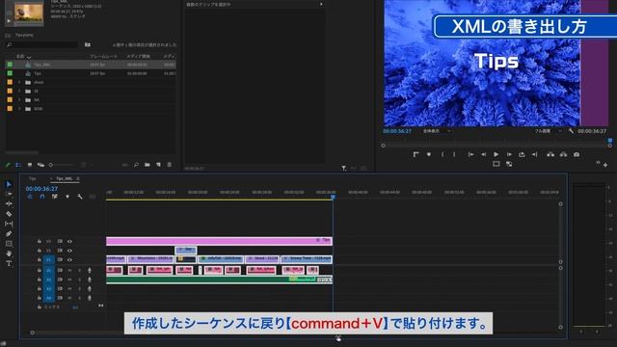This screenshot has height=347, width=617.
Task: Pick the Razor tool
Action: point(9,214)
